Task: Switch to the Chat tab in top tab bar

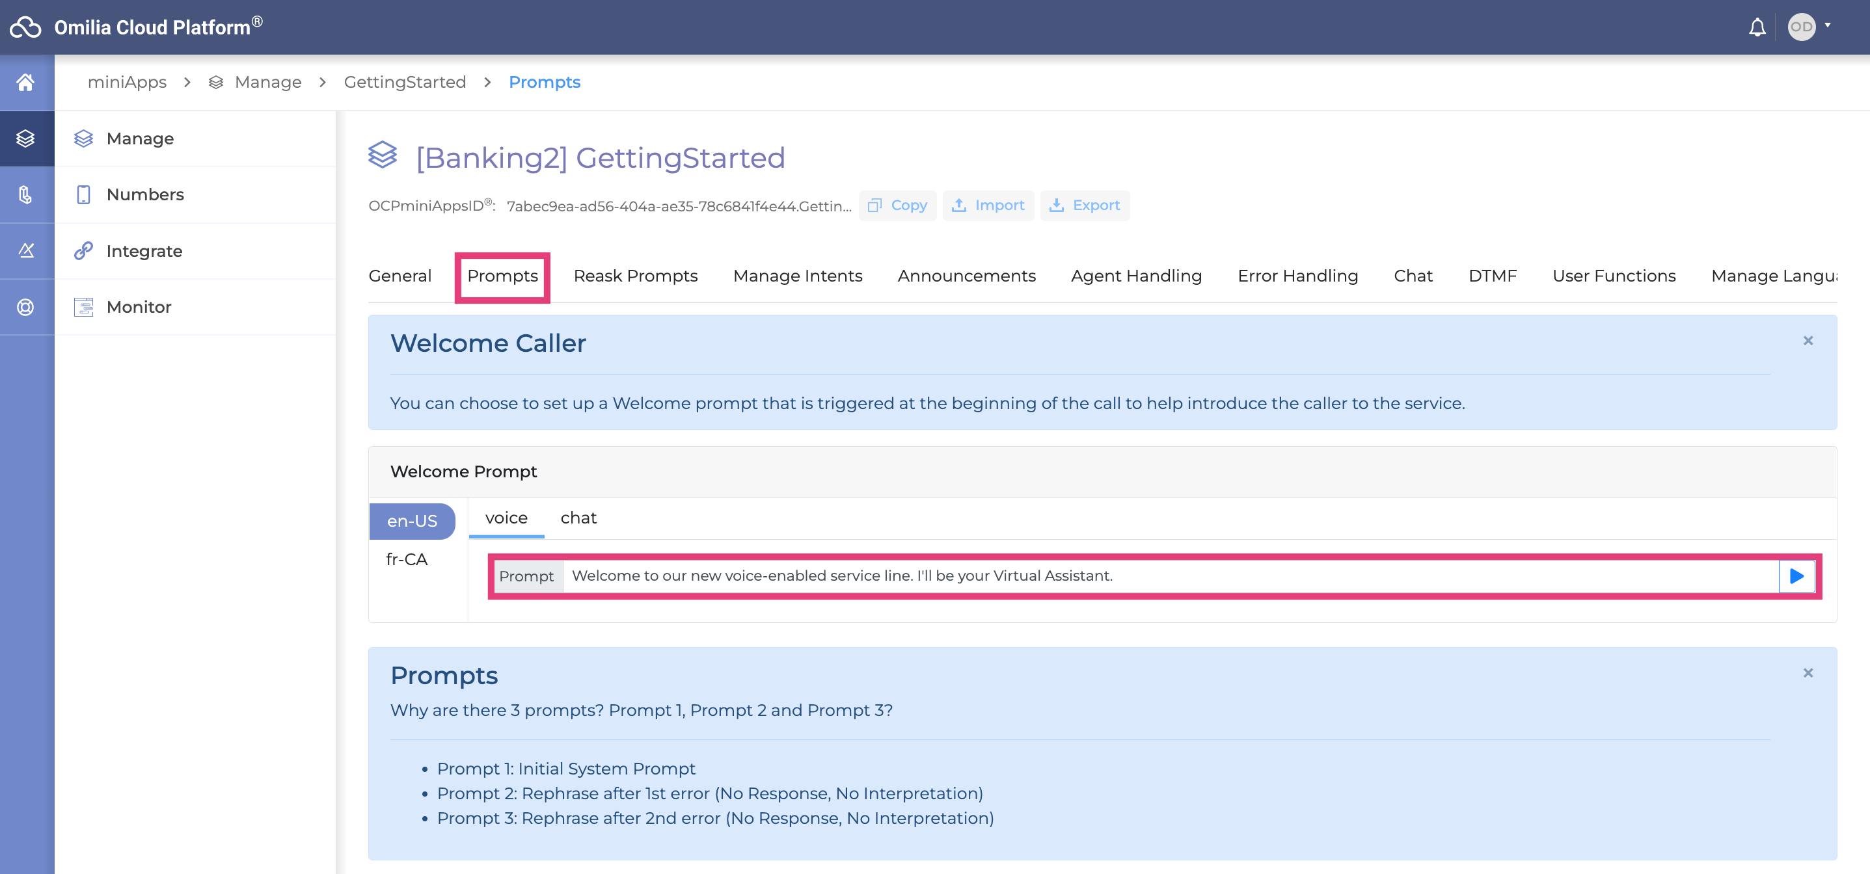Action: pyautogui.click(x=1413, y=276)
